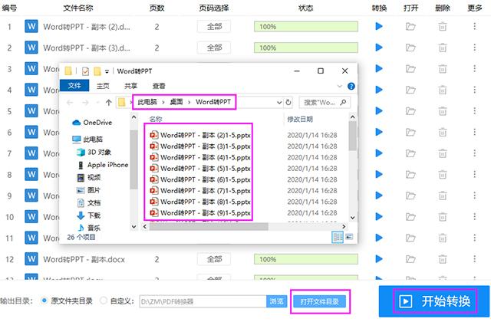The height and width of the screenshot is (322, 491).
Task: Select 图片 folder in navigation pane
Action: pyautogui.click(x=89, y=189)
